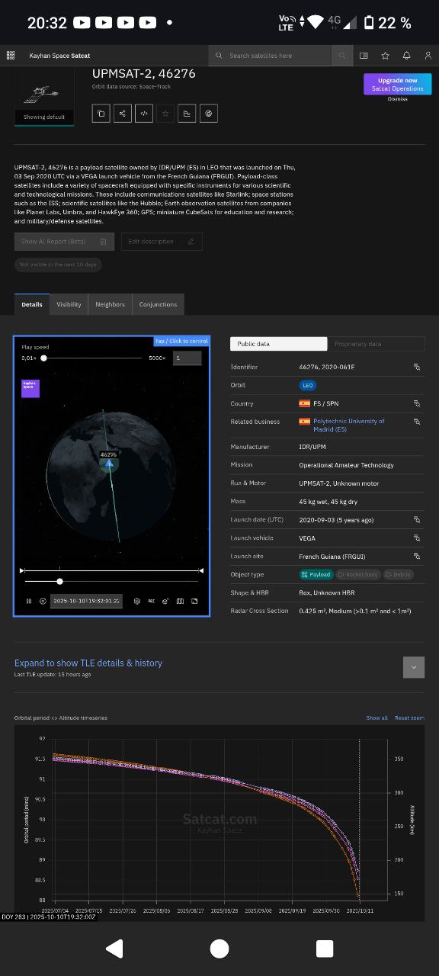
Task: Open the Neighbors tab
Action: (x=110, y=304)
